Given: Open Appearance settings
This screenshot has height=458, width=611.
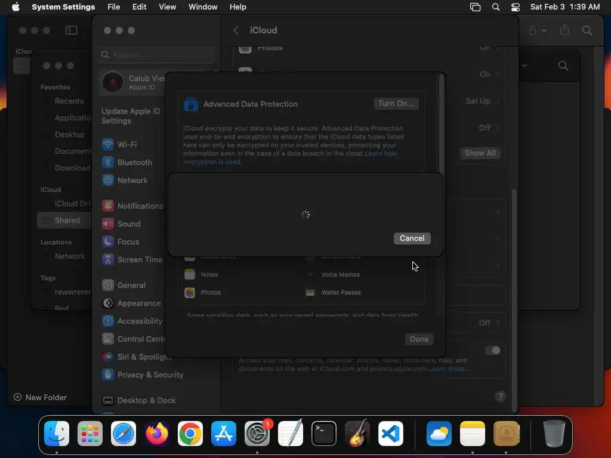Looking at the screenshot, I should 132,304.
